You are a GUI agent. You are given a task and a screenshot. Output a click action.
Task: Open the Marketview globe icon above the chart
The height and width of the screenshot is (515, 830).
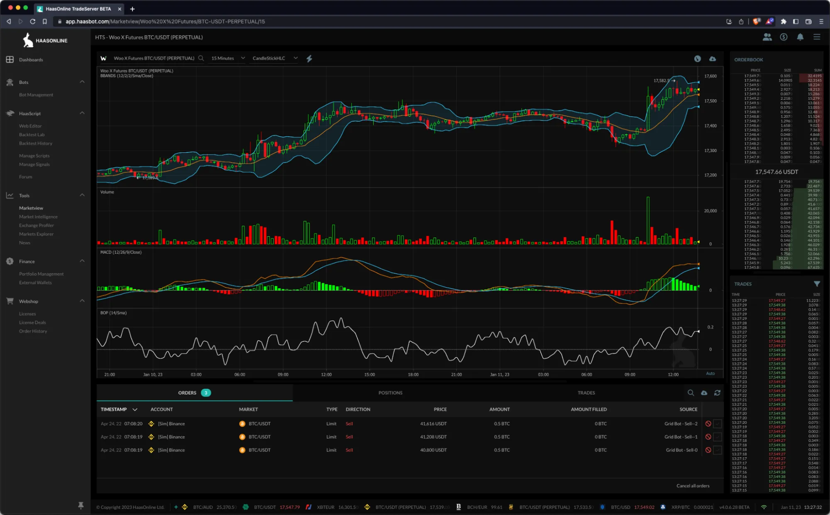click(x=697, y=59)
